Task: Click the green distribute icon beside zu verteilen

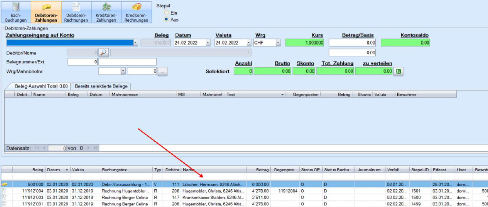Action: tap(398, 71)
